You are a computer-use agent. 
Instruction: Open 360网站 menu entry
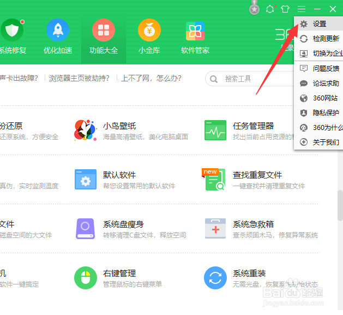click(318, 98)
